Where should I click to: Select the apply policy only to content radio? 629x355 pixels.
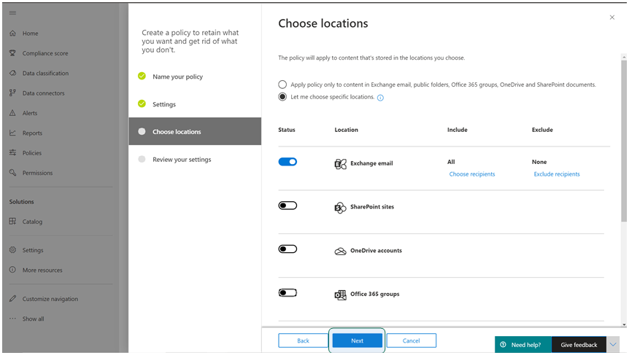click(282, 85)
